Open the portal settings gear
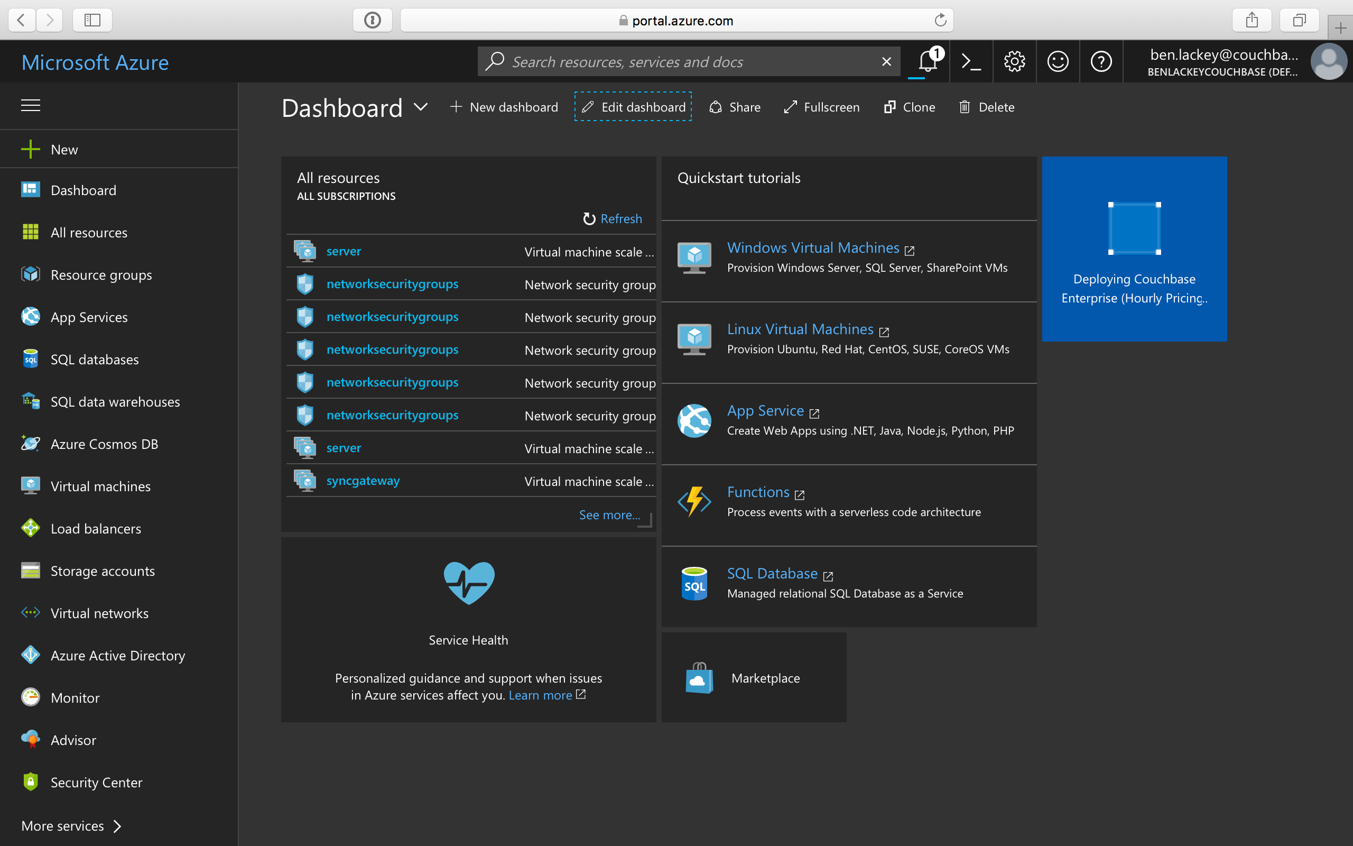The image size is (1353, 846). pos(1014,61)
